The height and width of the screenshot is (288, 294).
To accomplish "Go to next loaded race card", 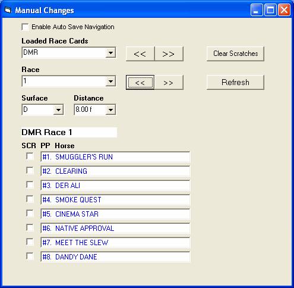I will click(169, 54).
